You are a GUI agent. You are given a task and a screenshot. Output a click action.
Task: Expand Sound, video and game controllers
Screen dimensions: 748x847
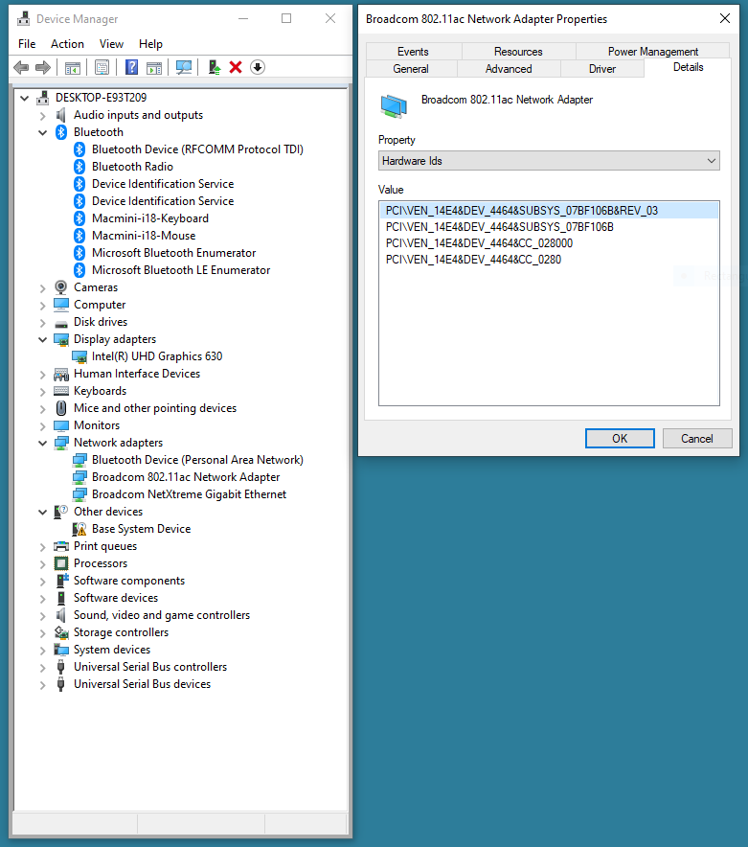click(43, 616)
